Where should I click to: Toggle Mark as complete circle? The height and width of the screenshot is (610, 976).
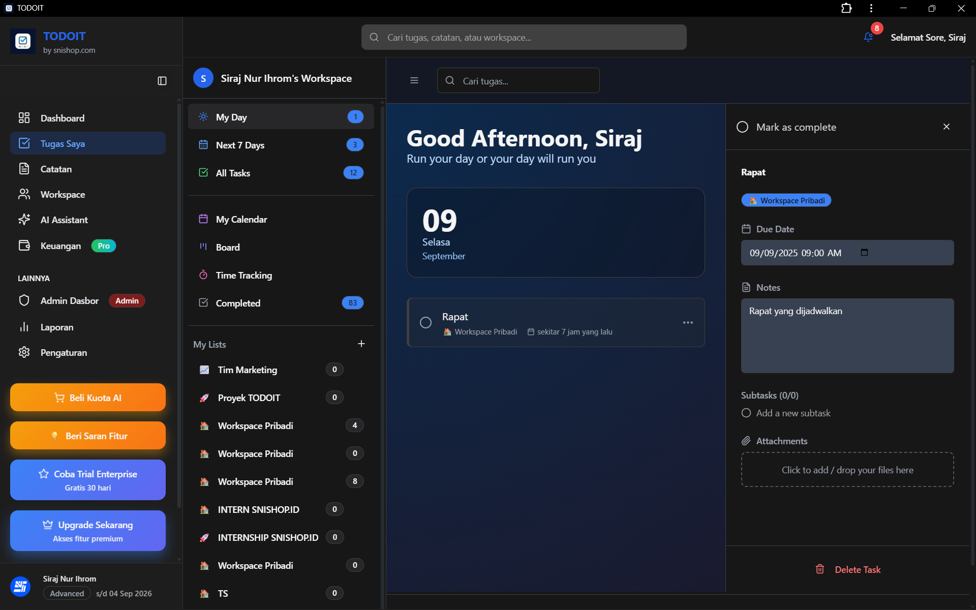pyautogui.click(x=742, y=127)
